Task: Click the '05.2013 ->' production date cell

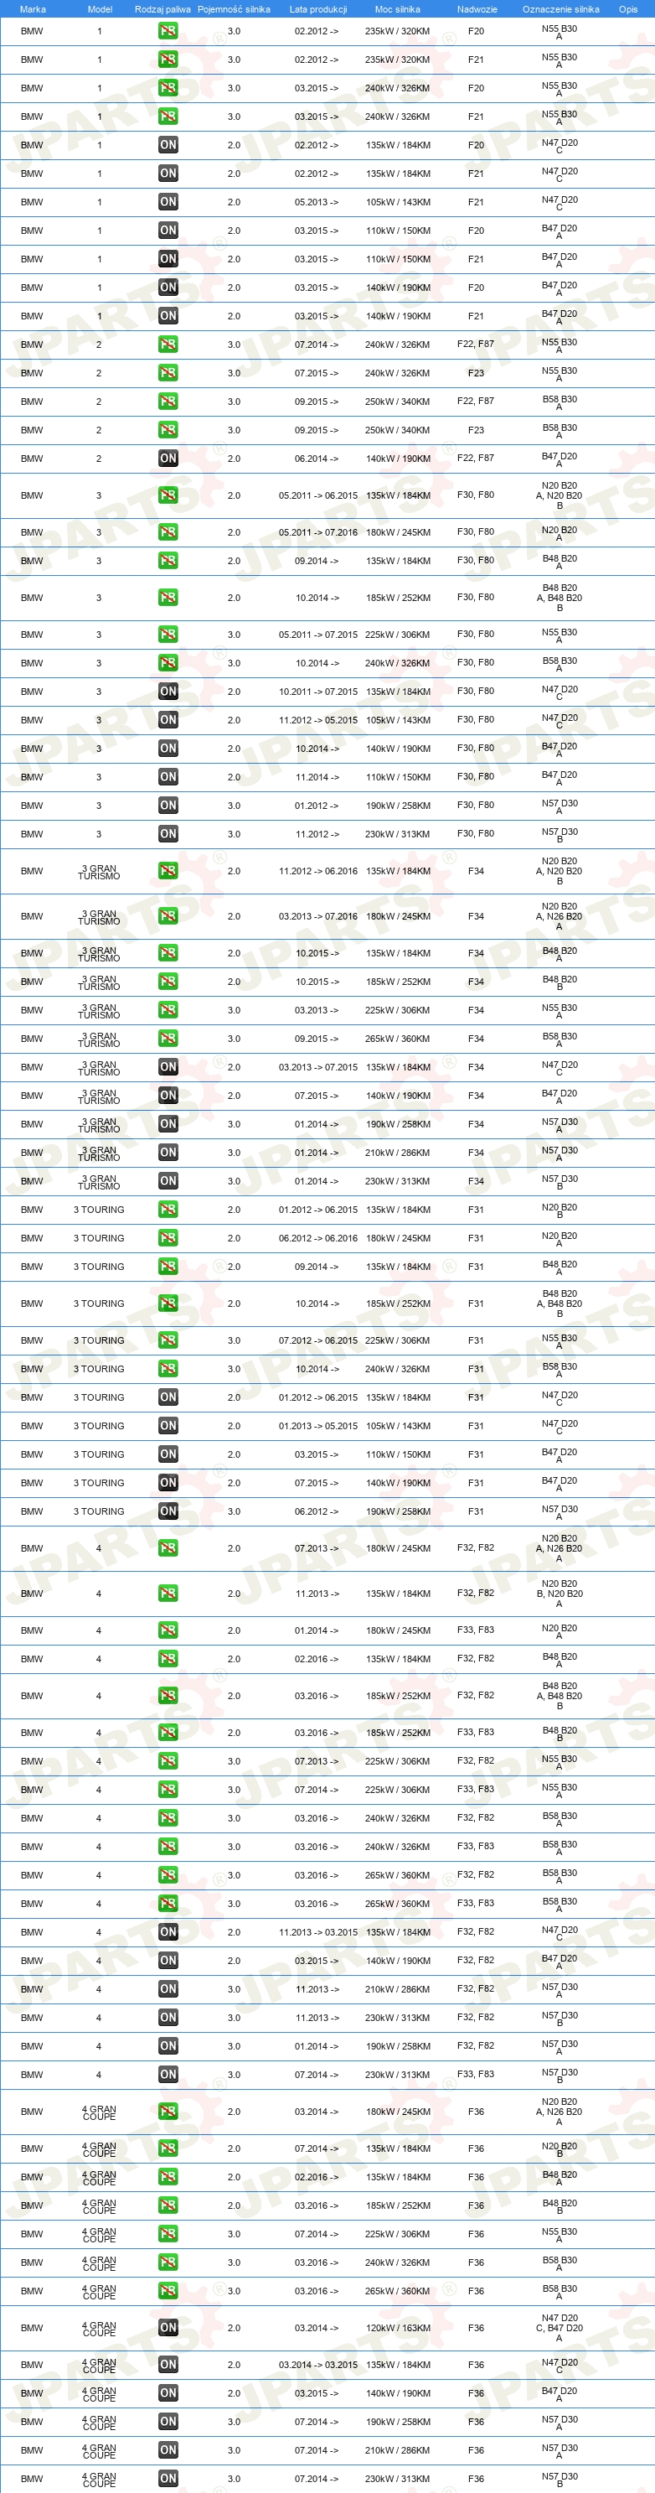Action: coord(317,202)
